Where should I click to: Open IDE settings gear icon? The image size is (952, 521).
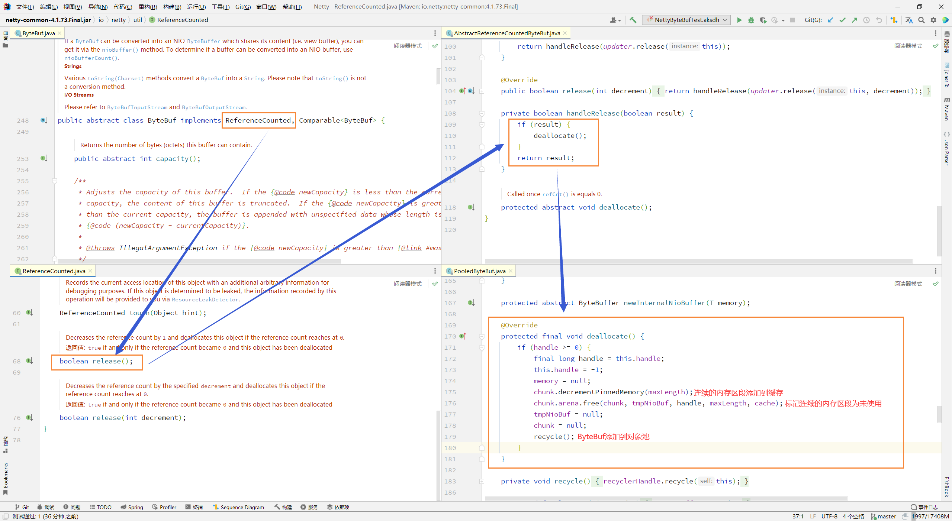(x=933, y=20)
